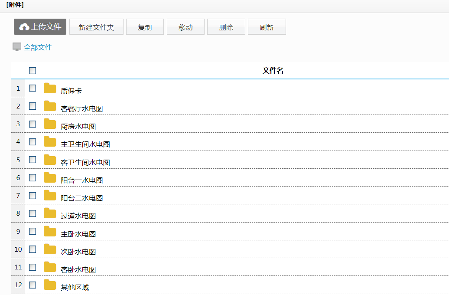Click the 次卧水电图 folder icon
The width and height of the screenshot is (449, 295).
50,249
